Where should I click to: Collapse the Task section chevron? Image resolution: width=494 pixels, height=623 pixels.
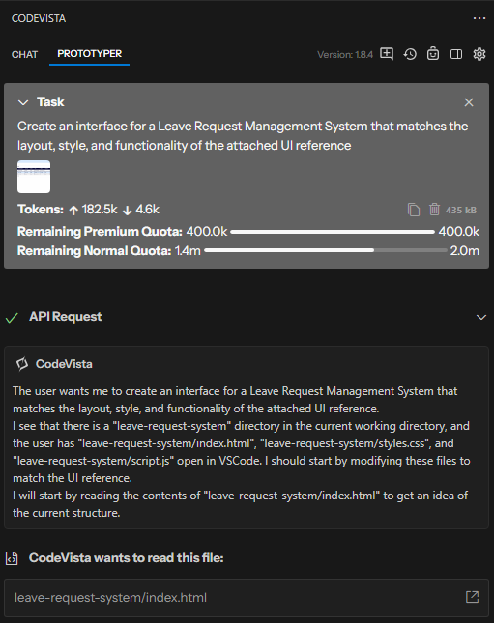pyautogui.click(x=23, y=102)
